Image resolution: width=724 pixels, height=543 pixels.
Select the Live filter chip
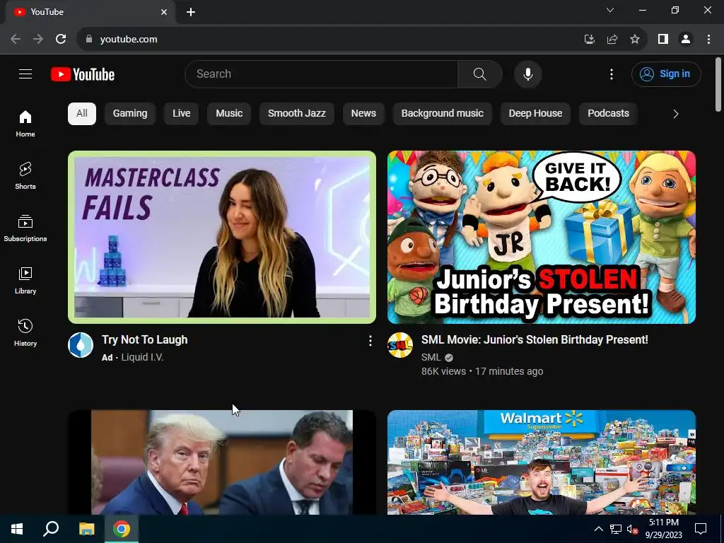pos(181,114)
